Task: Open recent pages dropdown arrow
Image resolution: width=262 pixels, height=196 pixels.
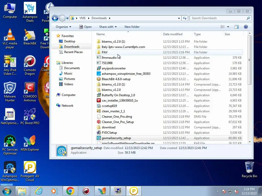Action: pyautogui.click(x=67, y=18)
